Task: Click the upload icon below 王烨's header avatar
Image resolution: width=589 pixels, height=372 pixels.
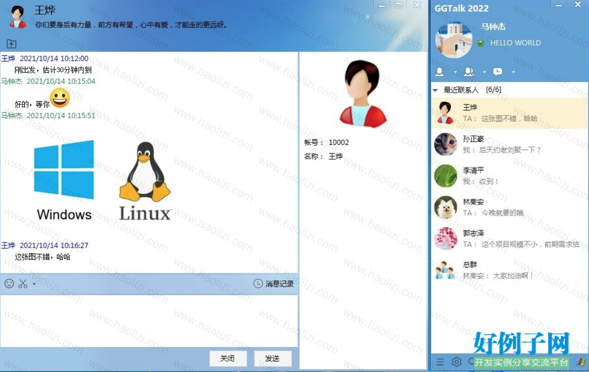Action: click(12, 44)
